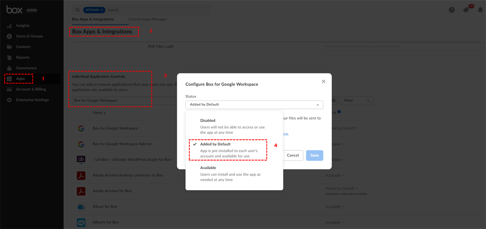This screenshot has width=486, height=229.
Task: Click the Status column info icon
Action: pos(339,112)
